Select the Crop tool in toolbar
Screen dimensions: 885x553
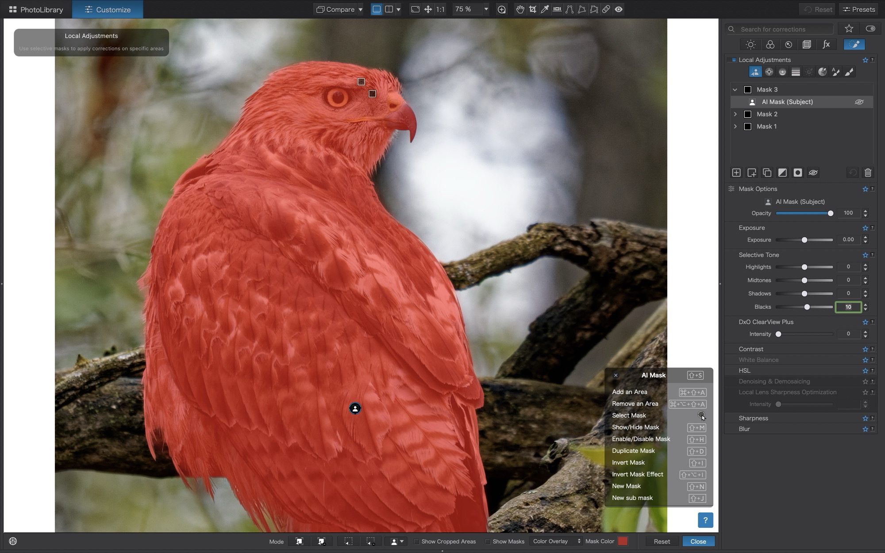pos(532,9)
